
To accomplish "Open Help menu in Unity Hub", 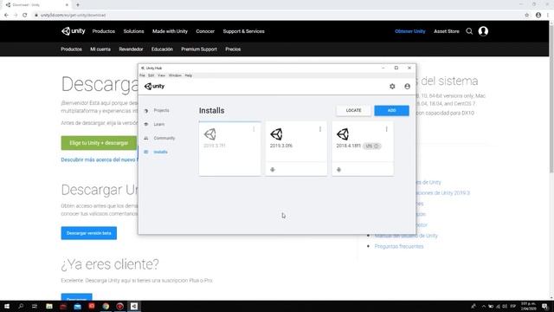I will pyautogui.click(x=189, y=75).
